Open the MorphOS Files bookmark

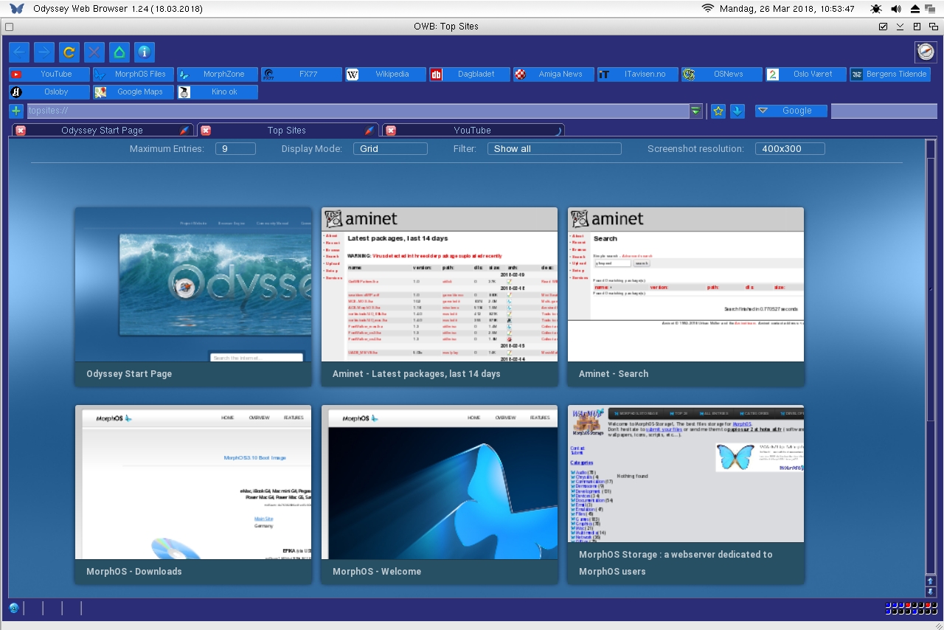click(133, 75)
